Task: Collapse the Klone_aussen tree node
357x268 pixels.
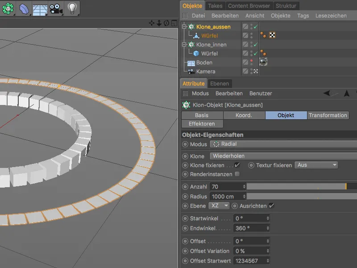Action: tap(184, 27)
